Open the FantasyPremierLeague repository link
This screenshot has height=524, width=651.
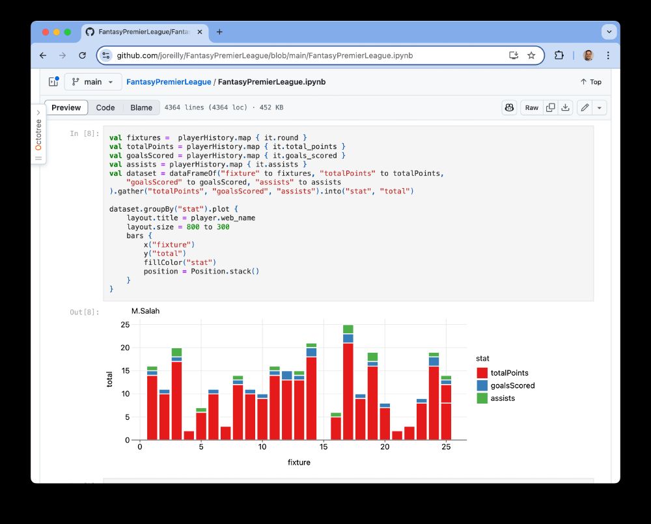[169, 82]
